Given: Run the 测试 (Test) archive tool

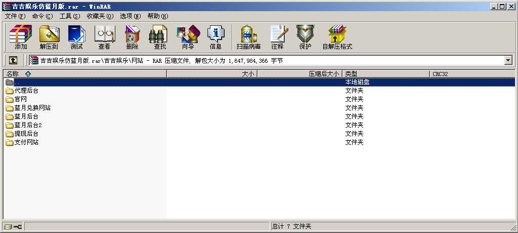Looking at the screenshot, I should pyautogui.click(x=77, y=37).
